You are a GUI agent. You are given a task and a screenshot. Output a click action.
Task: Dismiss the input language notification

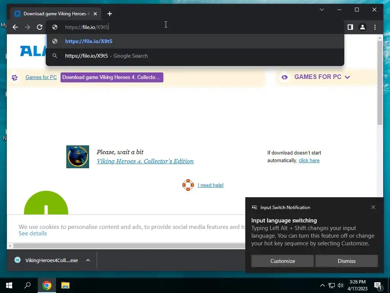pos(347,261)
